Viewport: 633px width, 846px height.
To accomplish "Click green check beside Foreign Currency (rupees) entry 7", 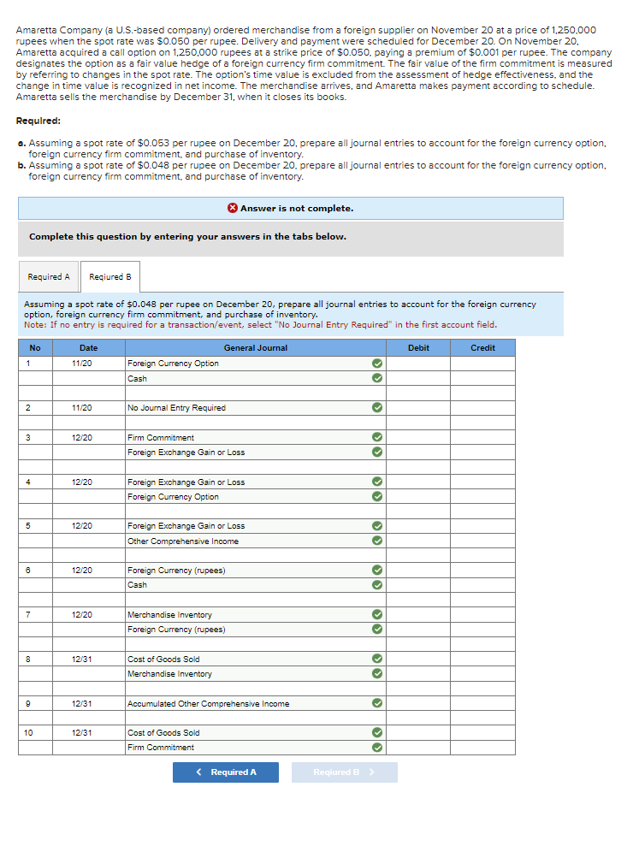I will [x=377, y=629].
